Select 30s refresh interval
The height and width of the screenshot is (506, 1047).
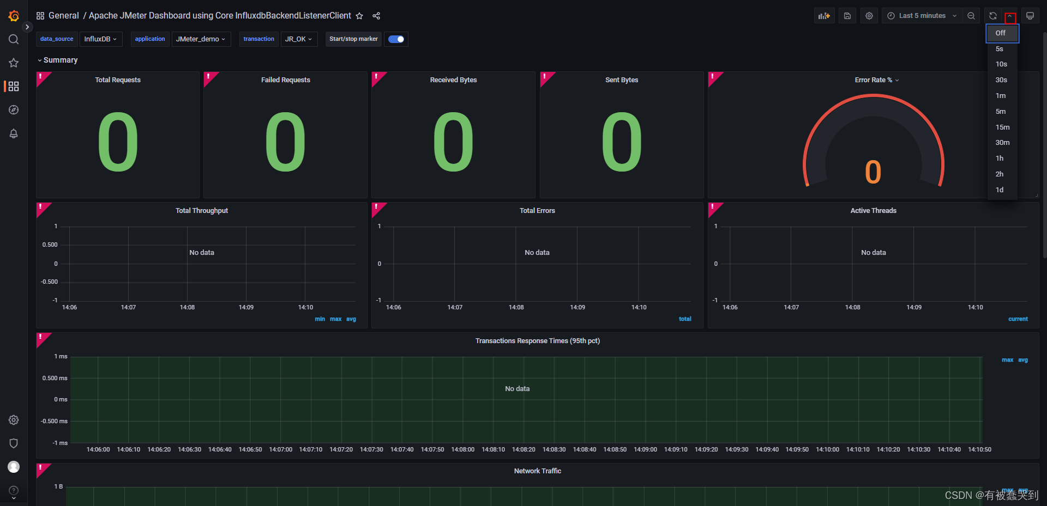coord(1002,80)
